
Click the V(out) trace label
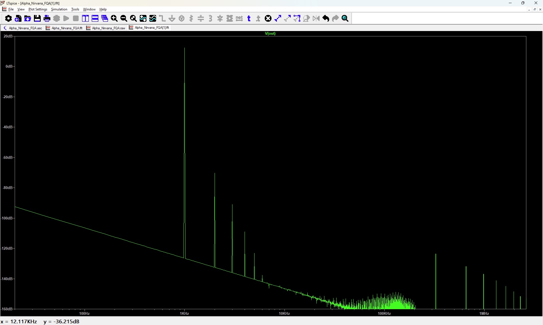tap(270, 33)
